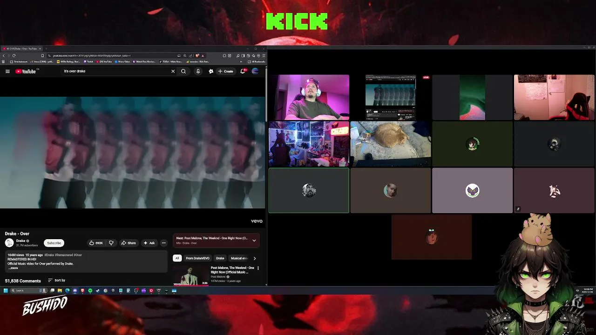
Task: Go back in the browser
Action: pyautogui.click(x=4, y=56)
